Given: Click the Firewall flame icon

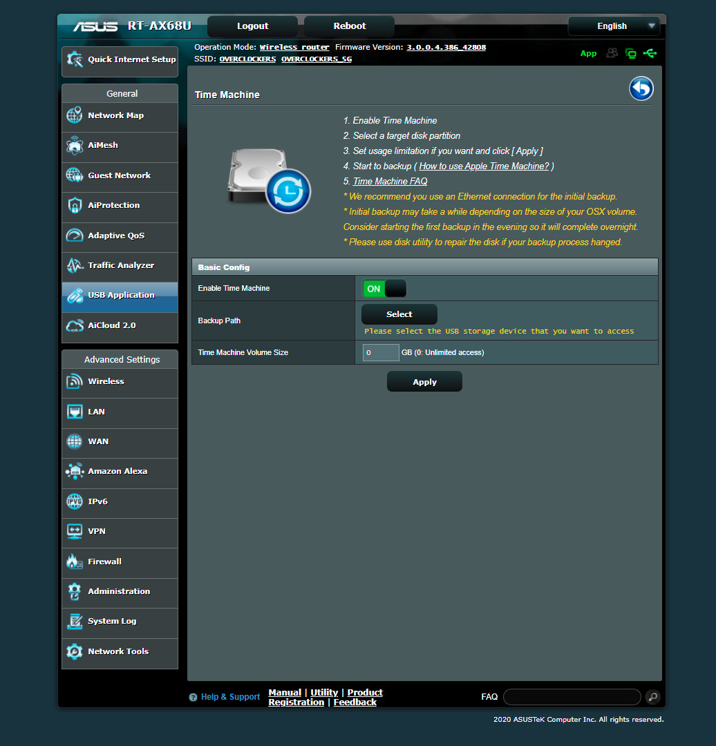Looking at the screenshot, I should click(74, 562).
